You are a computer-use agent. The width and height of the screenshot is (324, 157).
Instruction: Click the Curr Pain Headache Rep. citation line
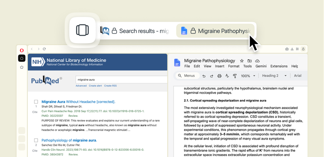pyautogui.click(x=93, y=111)
